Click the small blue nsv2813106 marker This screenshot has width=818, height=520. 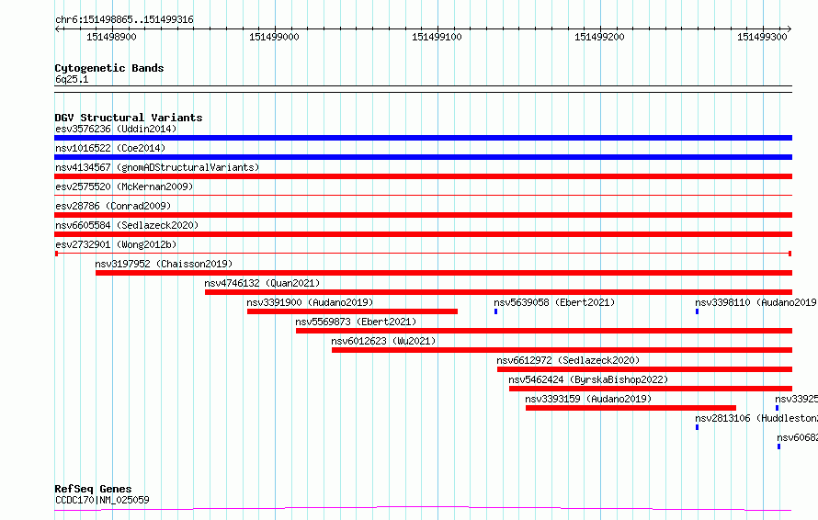click(697, 427)
